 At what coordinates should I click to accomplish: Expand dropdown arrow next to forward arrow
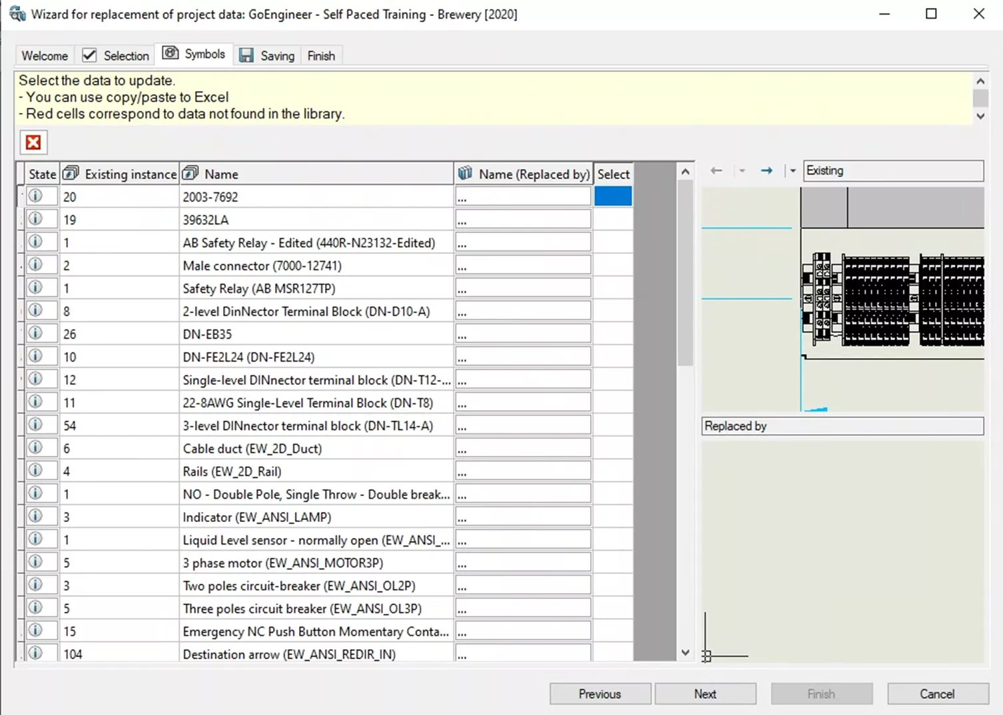tap(793, 171)
